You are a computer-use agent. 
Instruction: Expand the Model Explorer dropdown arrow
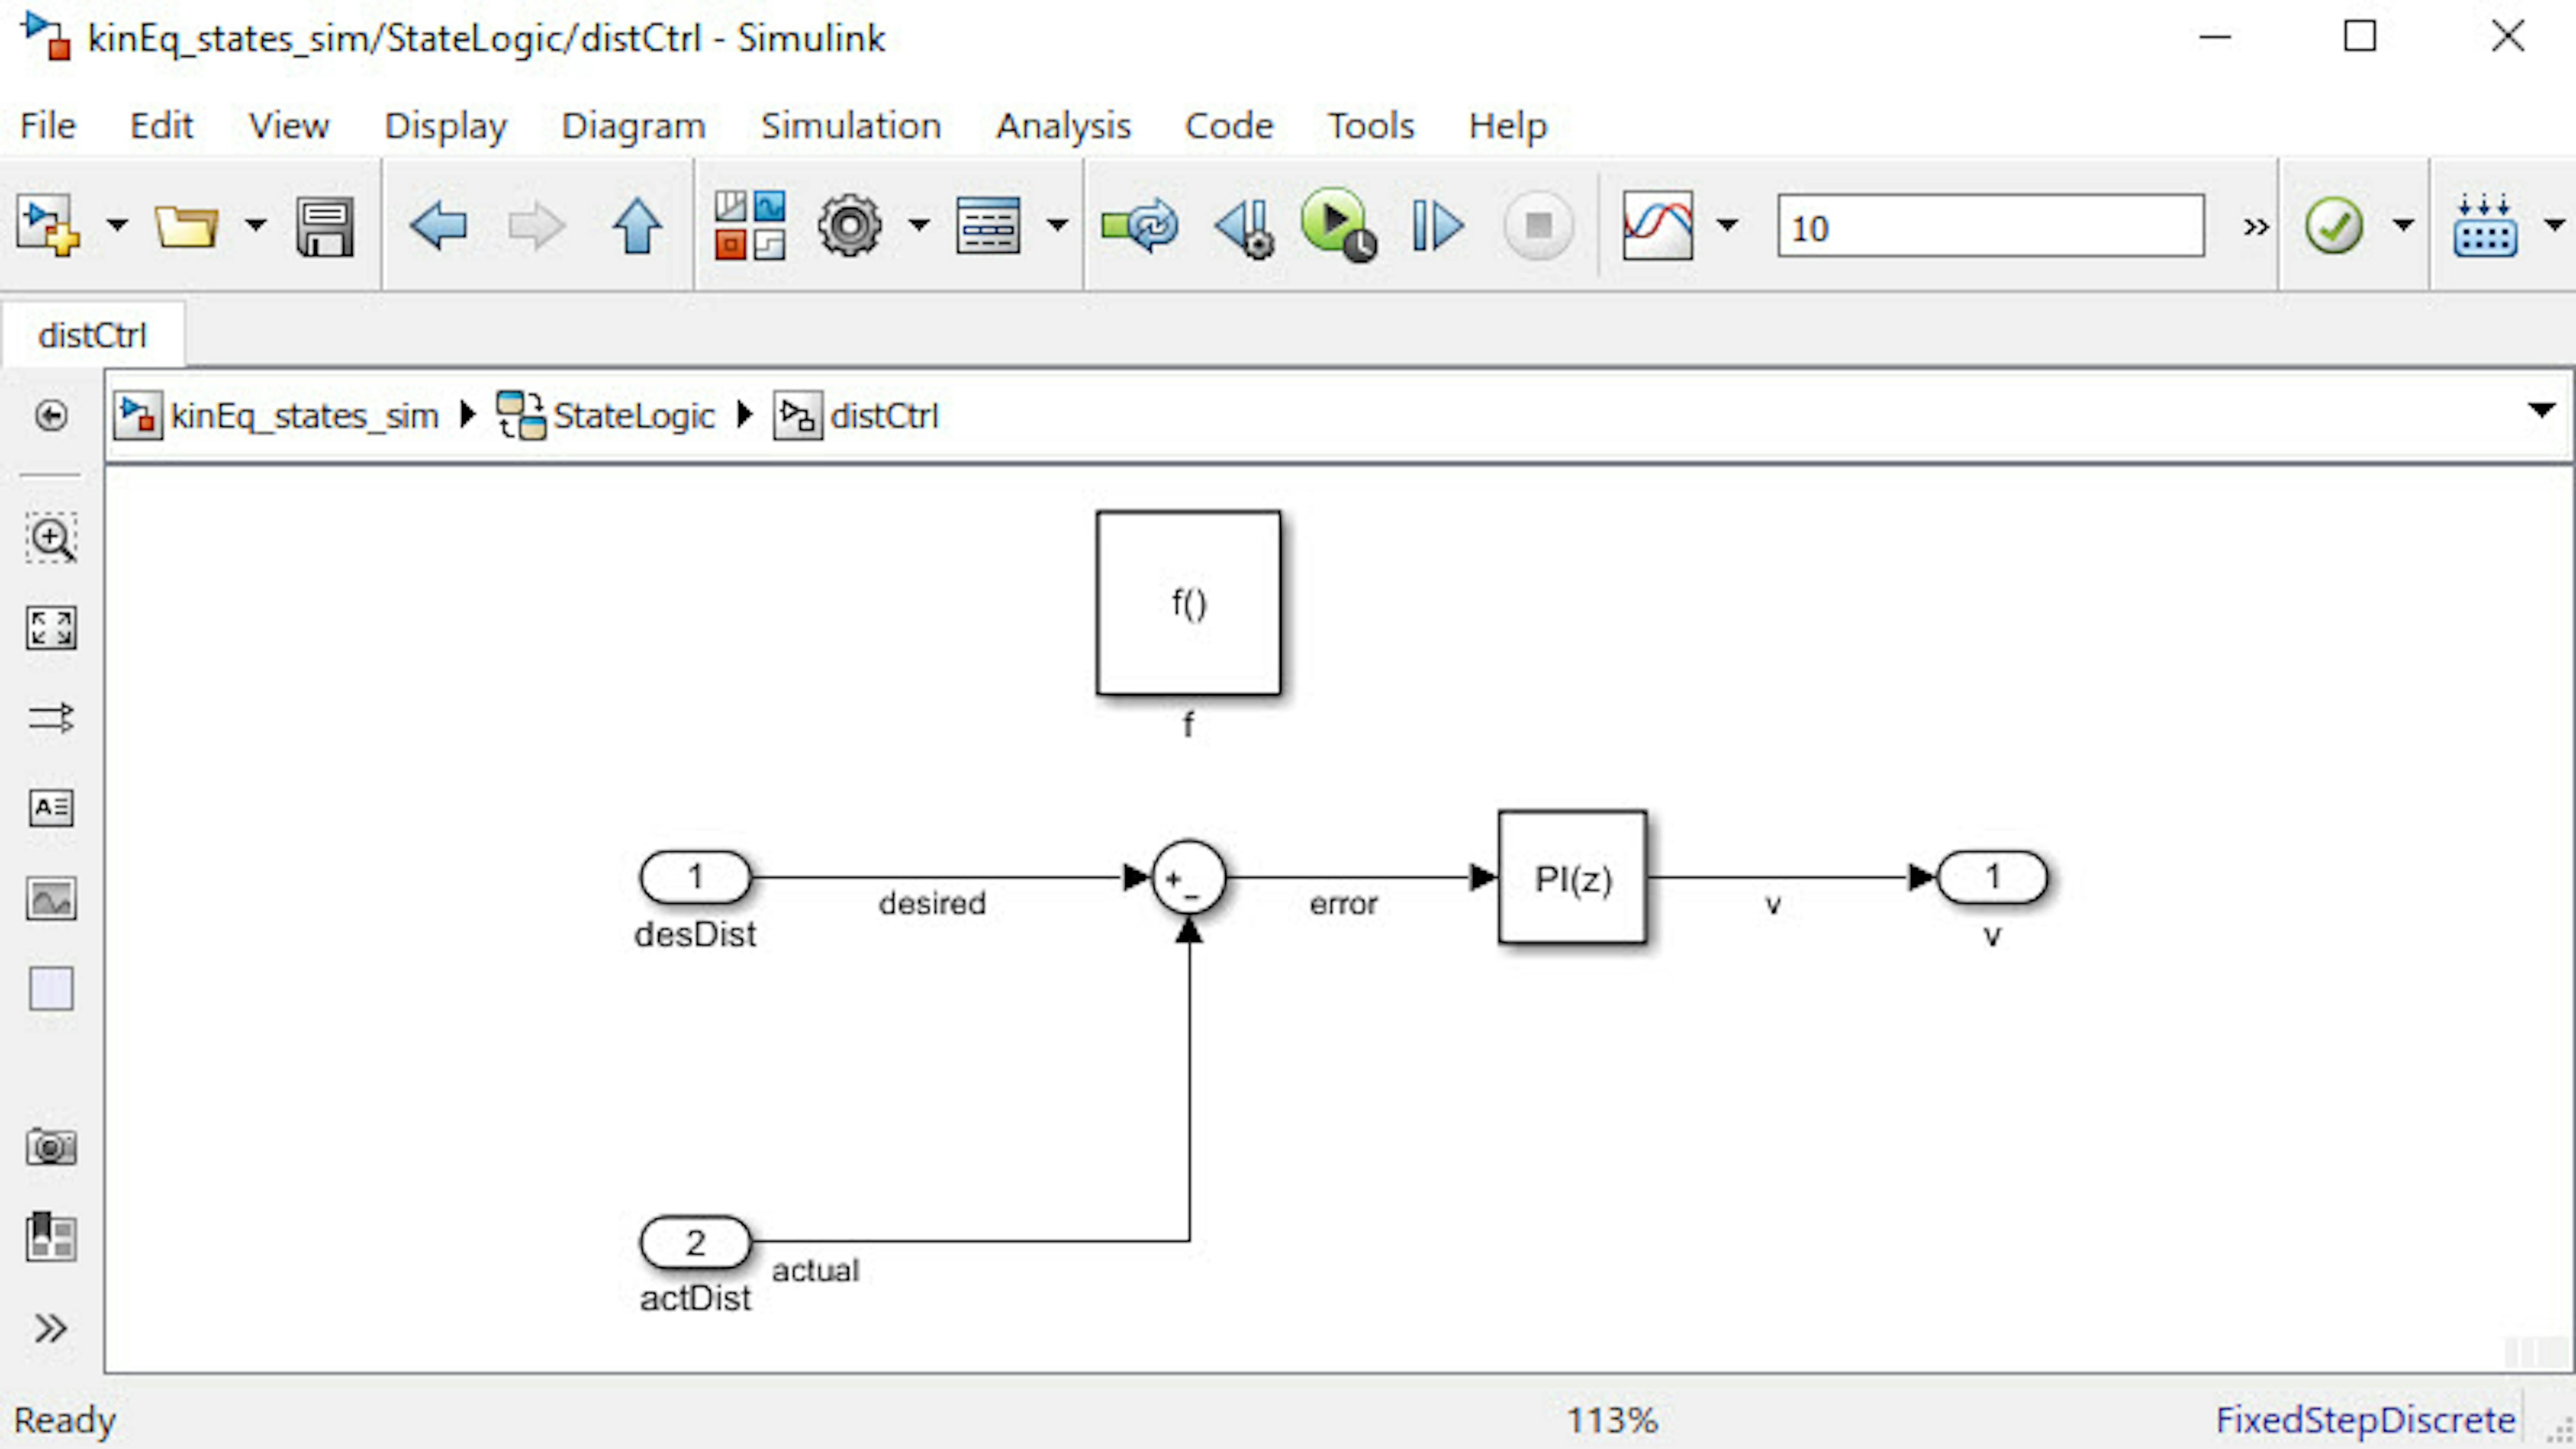(x=1057, y=225)
